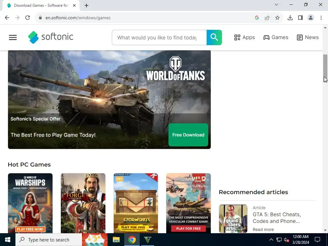The height and width of the screenshot is (246, 328).
Task: Open taskbar clock and date
Action: (300, 240)
